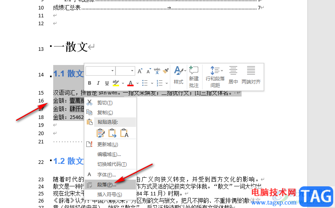This screenshot has height=208, width=335.
Task: Open 字体(F)... font dialog
Action: click(x=110, y=175)
